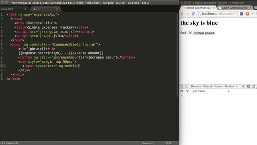Open the Network panel in DevTools
This screenshot has height=145, width=257.
[208, 87]
